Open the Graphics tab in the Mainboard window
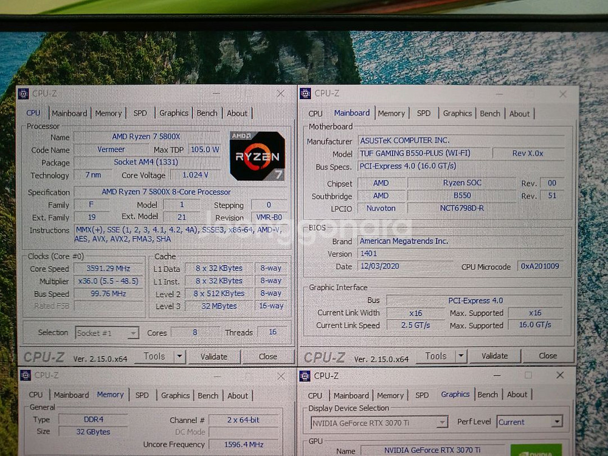The height and width of the screenshot is (456, 608). coord(457,113)
